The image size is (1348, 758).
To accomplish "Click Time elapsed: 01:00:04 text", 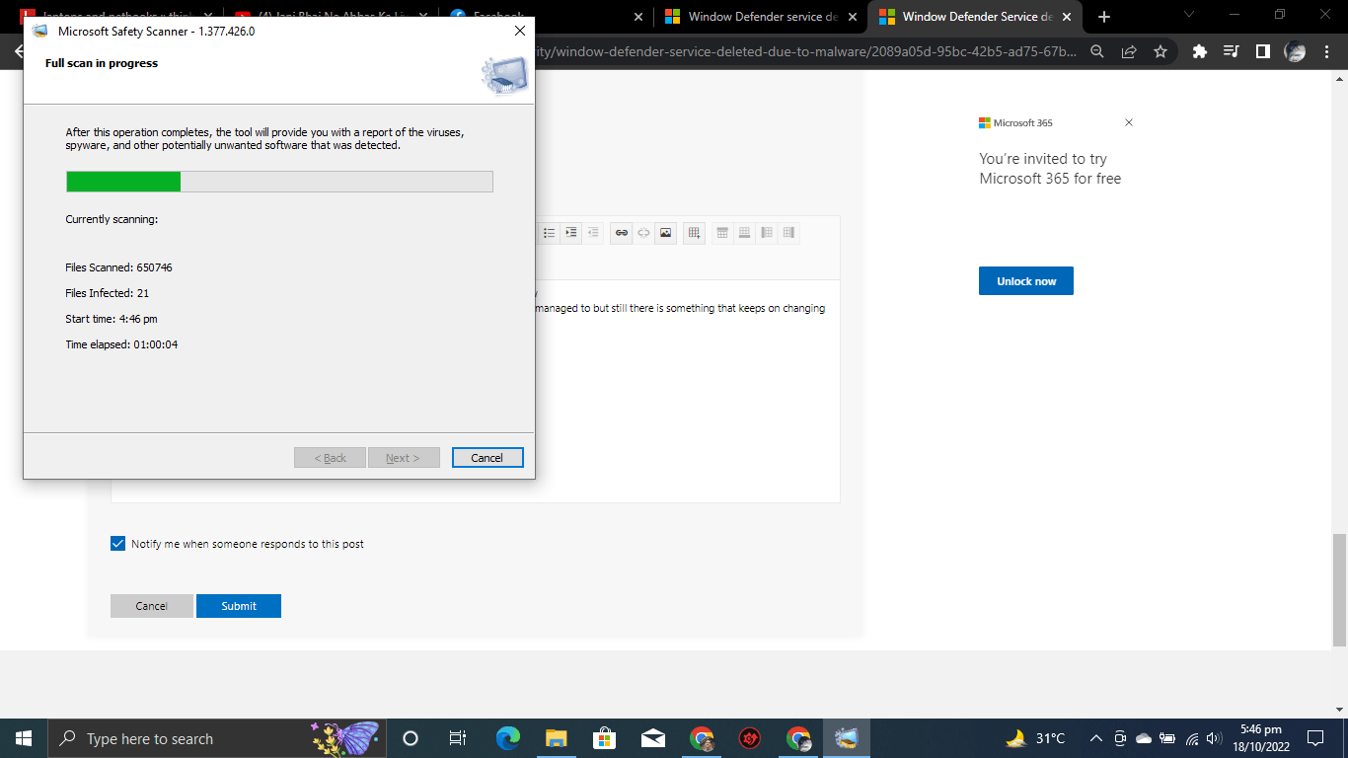I will [121, 344].
